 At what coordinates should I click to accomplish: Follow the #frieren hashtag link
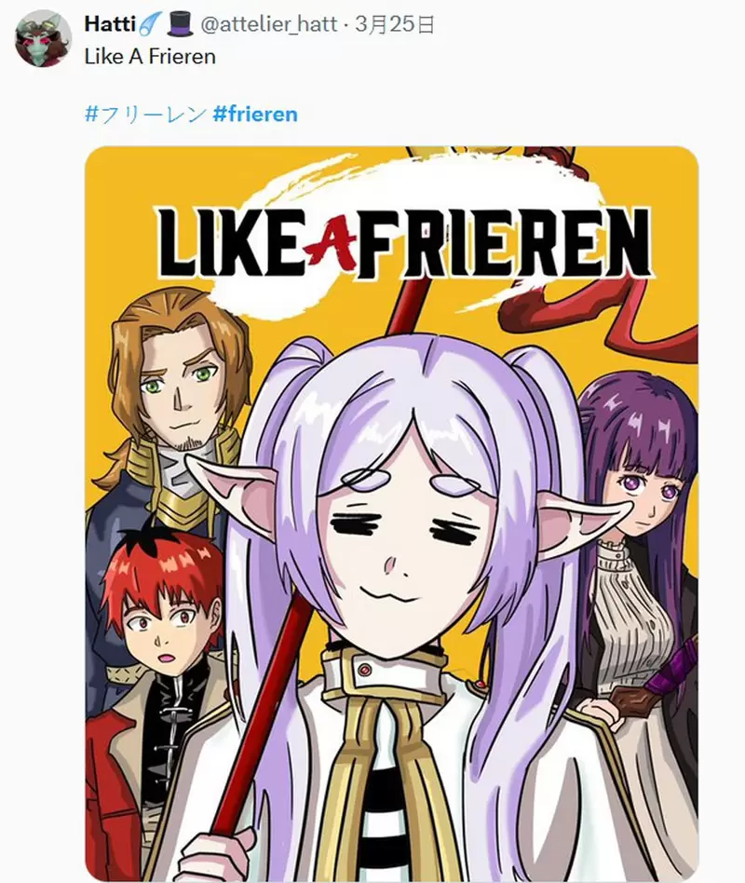255,115
